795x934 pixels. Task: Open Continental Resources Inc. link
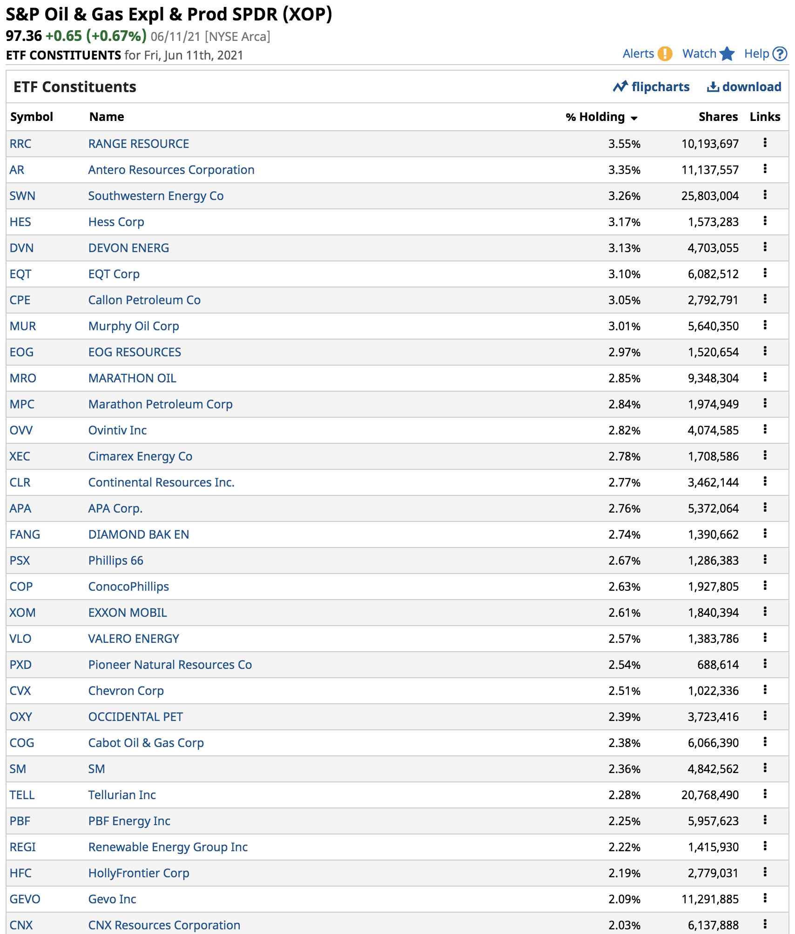point(162,482)
